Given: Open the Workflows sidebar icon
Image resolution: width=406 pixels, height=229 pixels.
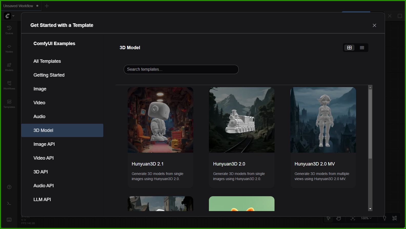Looking at the screenshot, I should (9, 85).
